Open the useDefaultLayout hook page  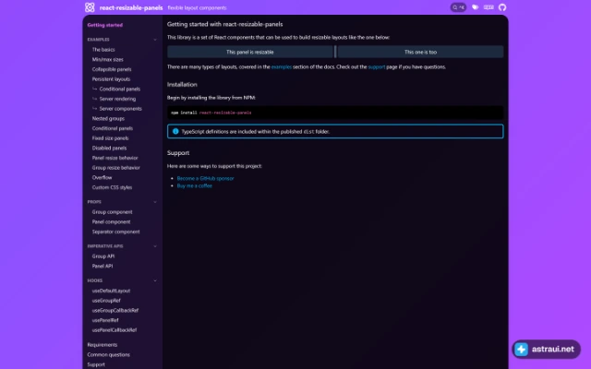[111, 291]
